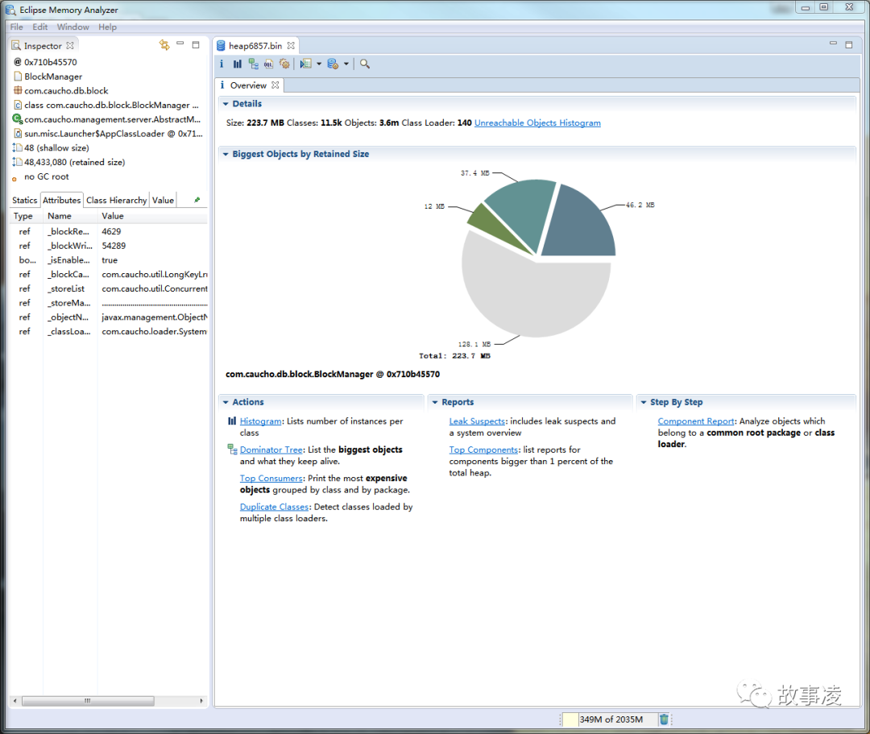Collapse the Reports section
Screen dimensions: 870x734
[x=434, y=402]
